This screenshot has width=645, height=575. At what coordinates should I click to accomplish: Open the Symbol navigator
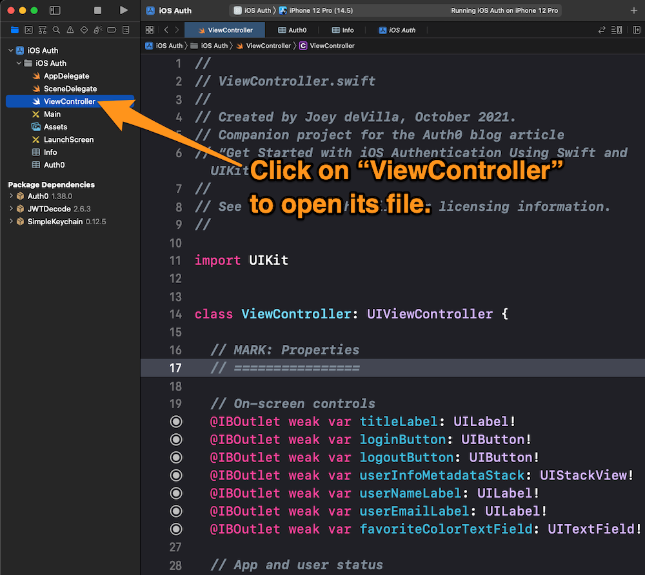[x=43, y=30]
